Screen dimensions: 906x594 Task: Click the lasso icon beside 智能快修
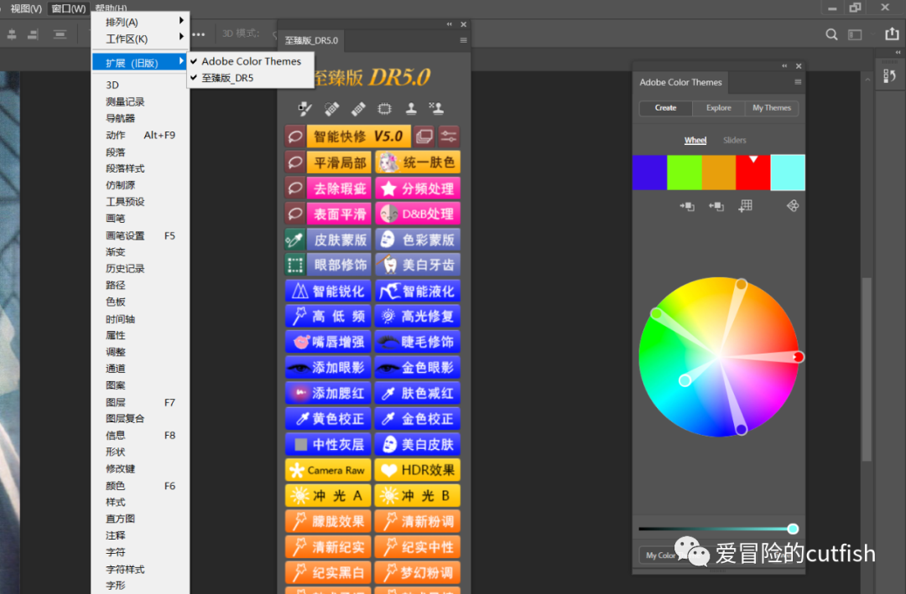[x=295, y=137]
